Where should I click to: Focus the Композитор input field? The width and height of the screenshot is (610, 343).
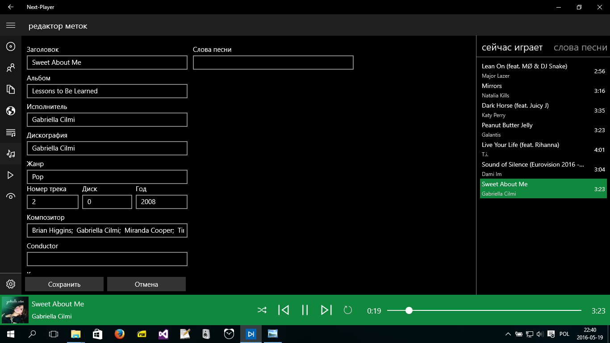click(107, 230)
